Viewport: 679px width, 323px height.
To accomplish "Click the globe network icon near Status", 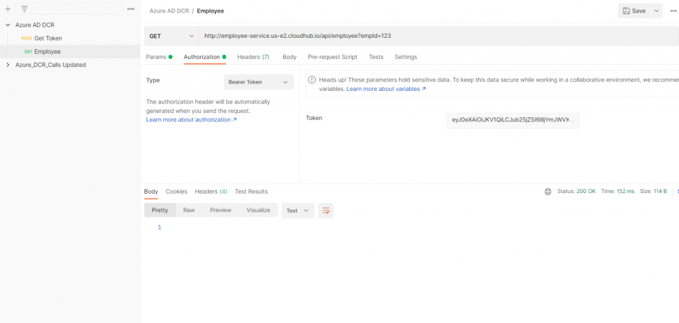I will pos(548,192).
